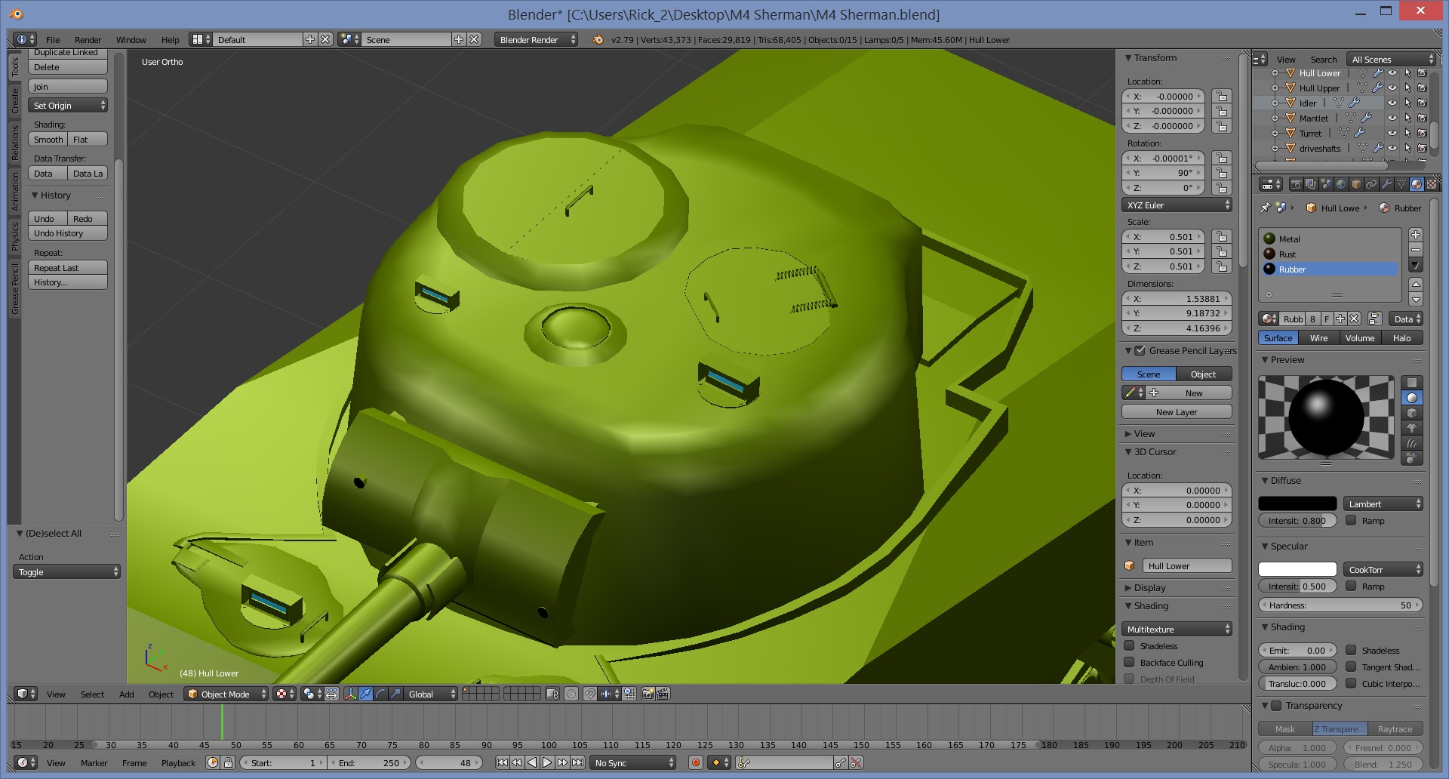Open the Render Layers properties tab
The height and width of the screenshot is (779, 1449).
point(1311,184)
